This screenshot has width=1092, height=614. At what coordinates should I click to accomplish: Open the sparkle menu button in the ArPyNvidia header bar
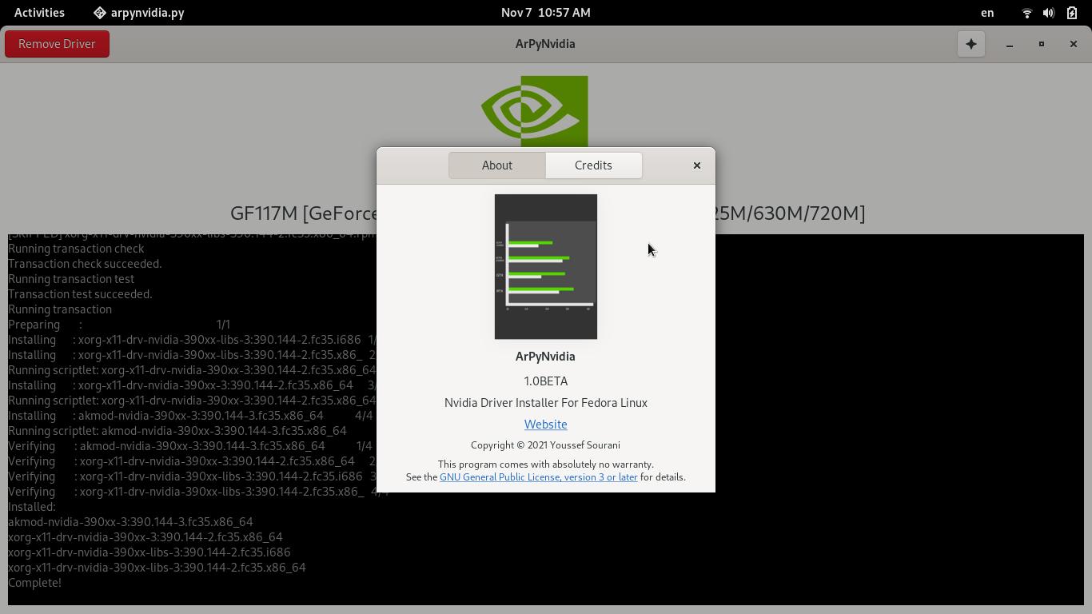click(971, 44)
